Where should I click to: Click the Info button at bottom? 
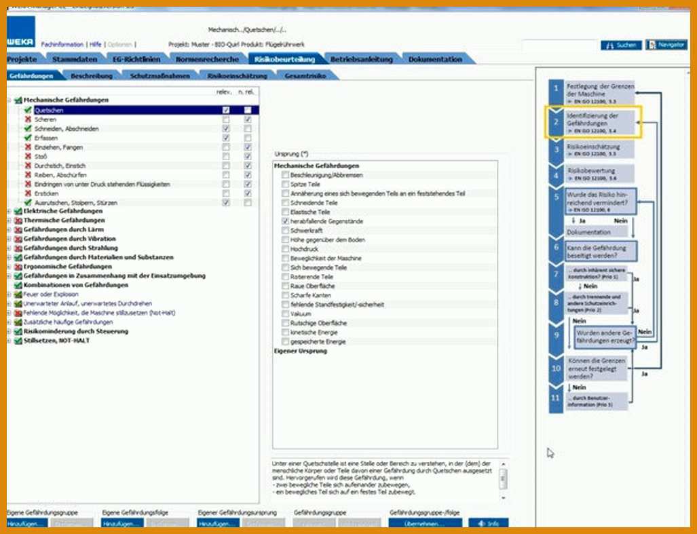pos(489,523)
